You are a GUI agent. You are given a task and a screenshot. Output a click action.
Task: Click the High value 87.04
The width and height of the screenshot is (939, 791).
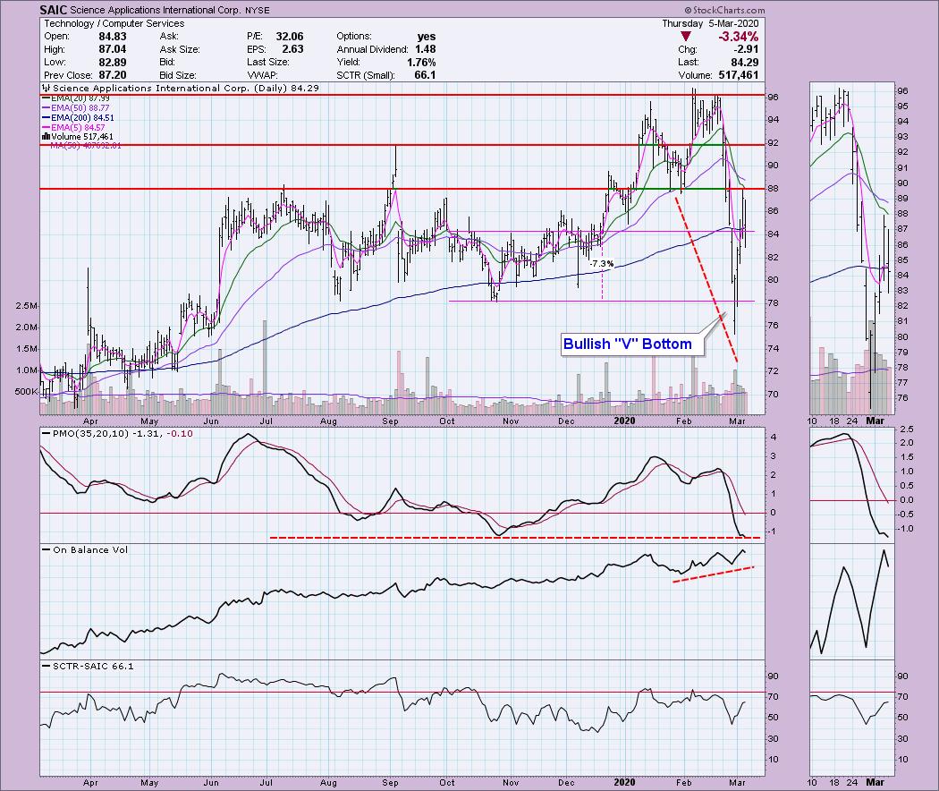coord(112,49)
